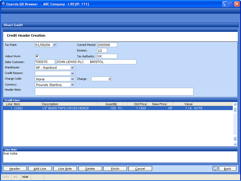Click the CAPS status bar indicator

click(6, 177)
